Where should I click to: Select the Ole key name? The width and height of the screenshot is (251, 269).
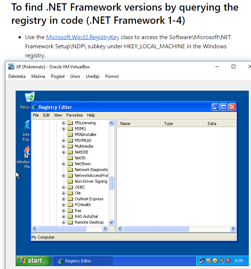click(x=78, y=193)
